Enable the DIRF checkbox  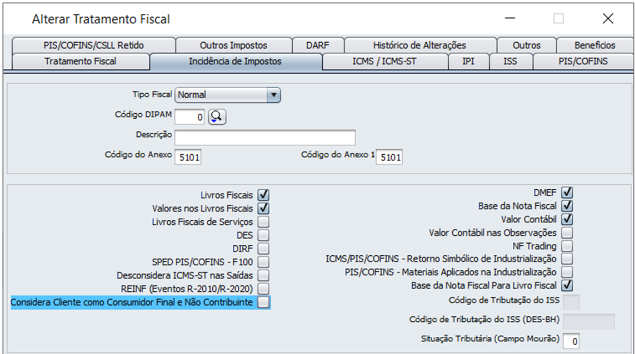coord(263,248)
